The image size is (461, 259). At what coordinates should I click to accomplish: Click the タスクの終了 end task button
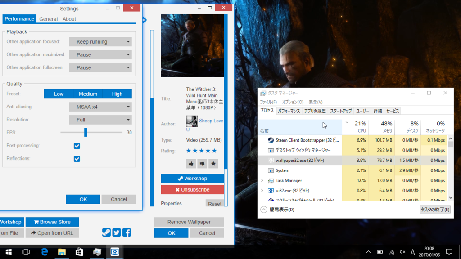pyautogui.click(x=435, y=210)
